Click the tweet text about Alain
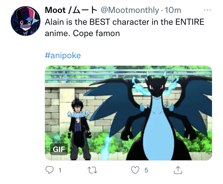The height and width of the screenshot is (184, 223). point(124,27)
